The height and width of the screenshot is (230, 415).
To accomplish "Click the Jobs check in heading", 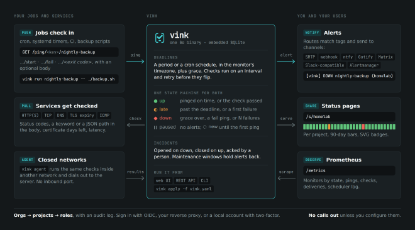I will (55, 33).
